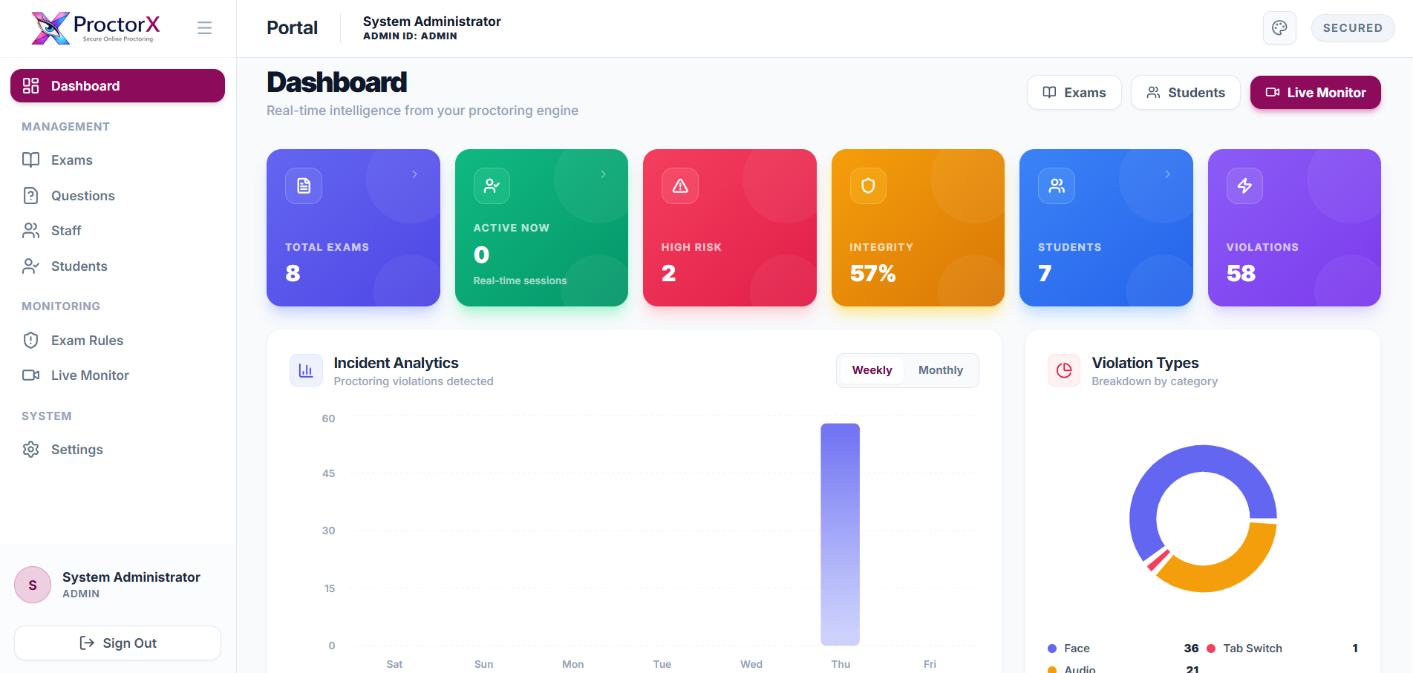This screenshot has height=673, width=1413.
Task: Click the Incident Analytics chart icon
Action: (306, 370)
